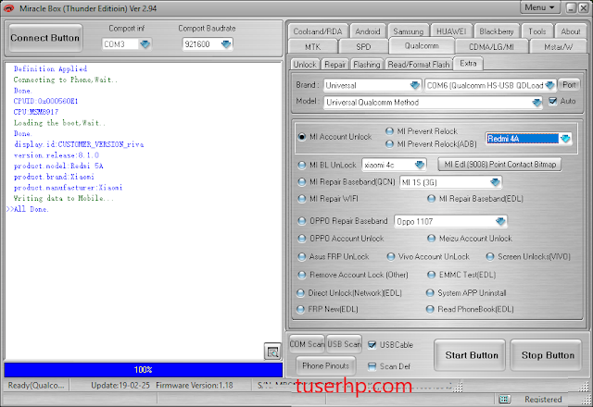Select Meizu Account Unlock option
The height and width of the screenshot is (407, 593).
point(431,239)
